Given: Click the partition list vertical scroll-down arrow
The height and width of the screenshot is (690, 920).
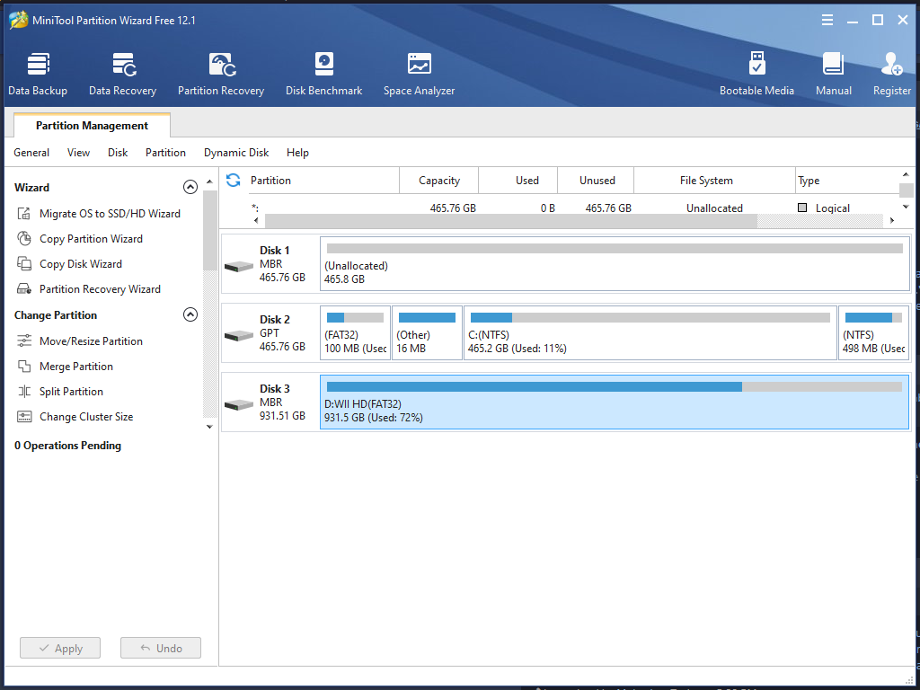Looking at the screenshot, I should [906, 207].
